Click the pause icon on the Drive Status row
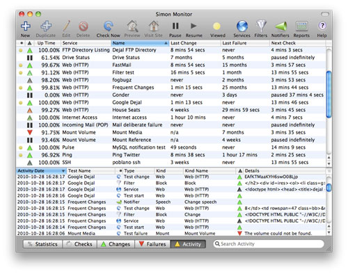348x274 pixels. 30,58
